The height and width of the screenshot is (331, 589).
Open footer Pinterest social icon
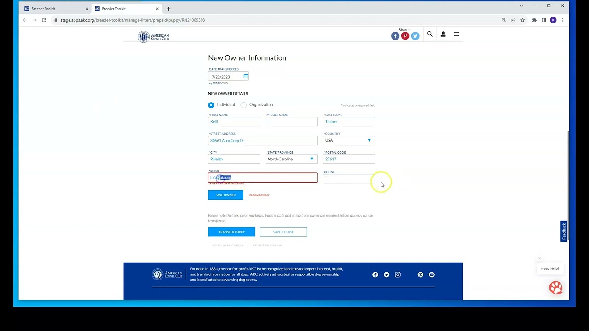click(420, 274)
